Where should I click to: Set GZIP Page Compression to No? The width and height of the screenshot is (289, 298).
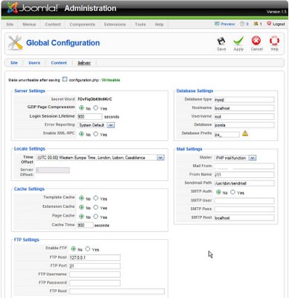81,108
